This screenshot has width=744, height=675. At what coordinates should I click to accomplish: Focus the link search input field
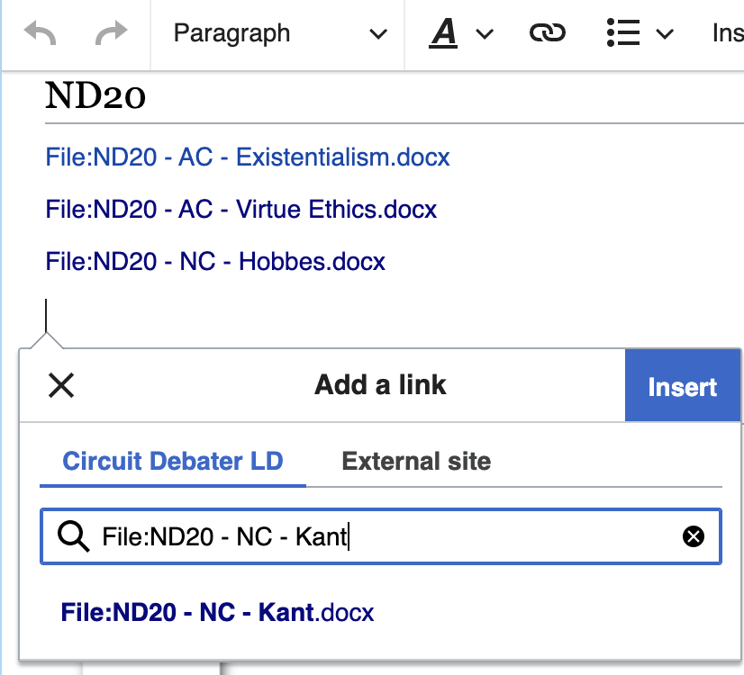[380, 536]
